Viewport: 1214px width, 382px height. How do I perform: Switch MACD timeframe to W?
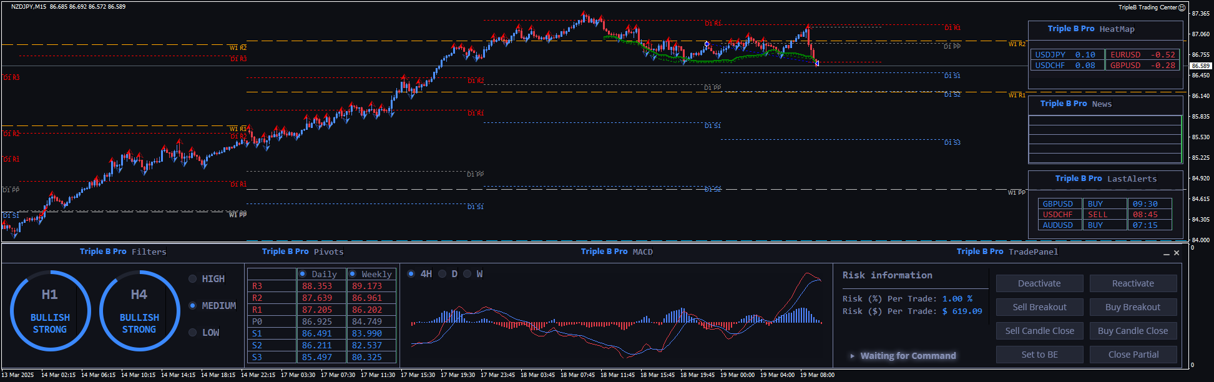coord(467,274)
